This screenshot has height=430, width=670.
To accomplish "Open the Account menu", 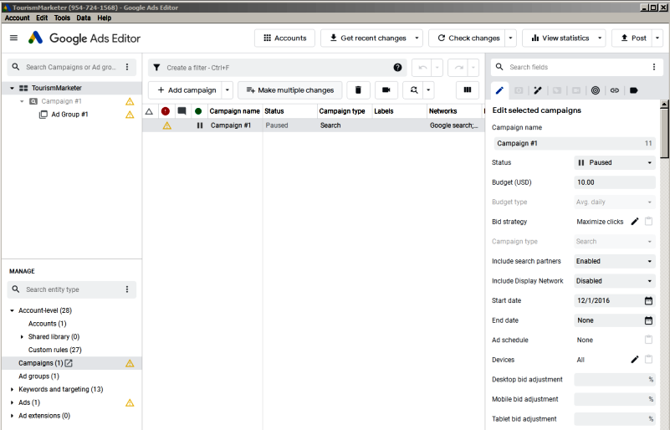I will [x=17, y=18].
